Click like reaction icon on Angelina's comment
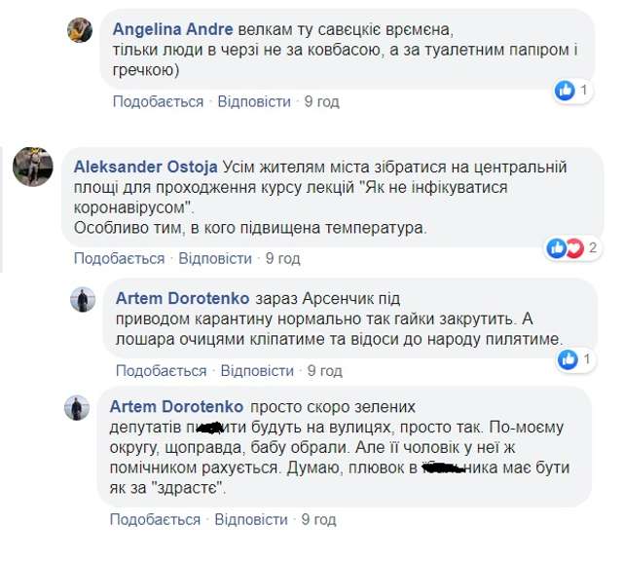The image size is (623, 561). click(565, 91)
